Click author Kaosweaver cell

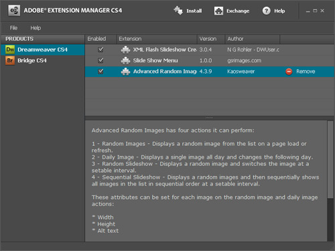[241, 72]
